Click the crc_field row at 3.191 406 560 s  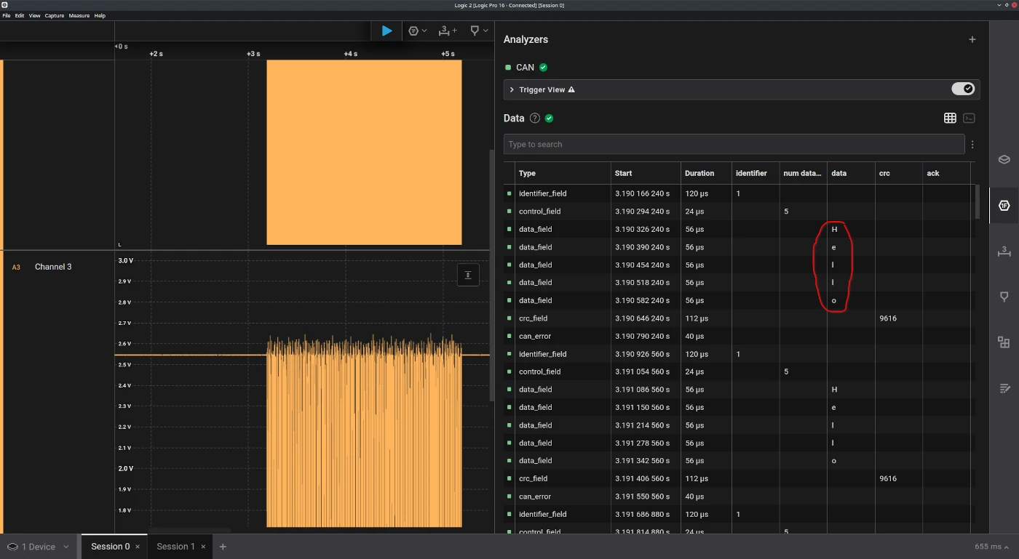pos(737,478)
